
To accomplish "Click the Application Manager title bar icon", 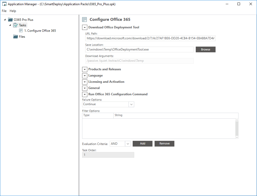I will point(4,4).
